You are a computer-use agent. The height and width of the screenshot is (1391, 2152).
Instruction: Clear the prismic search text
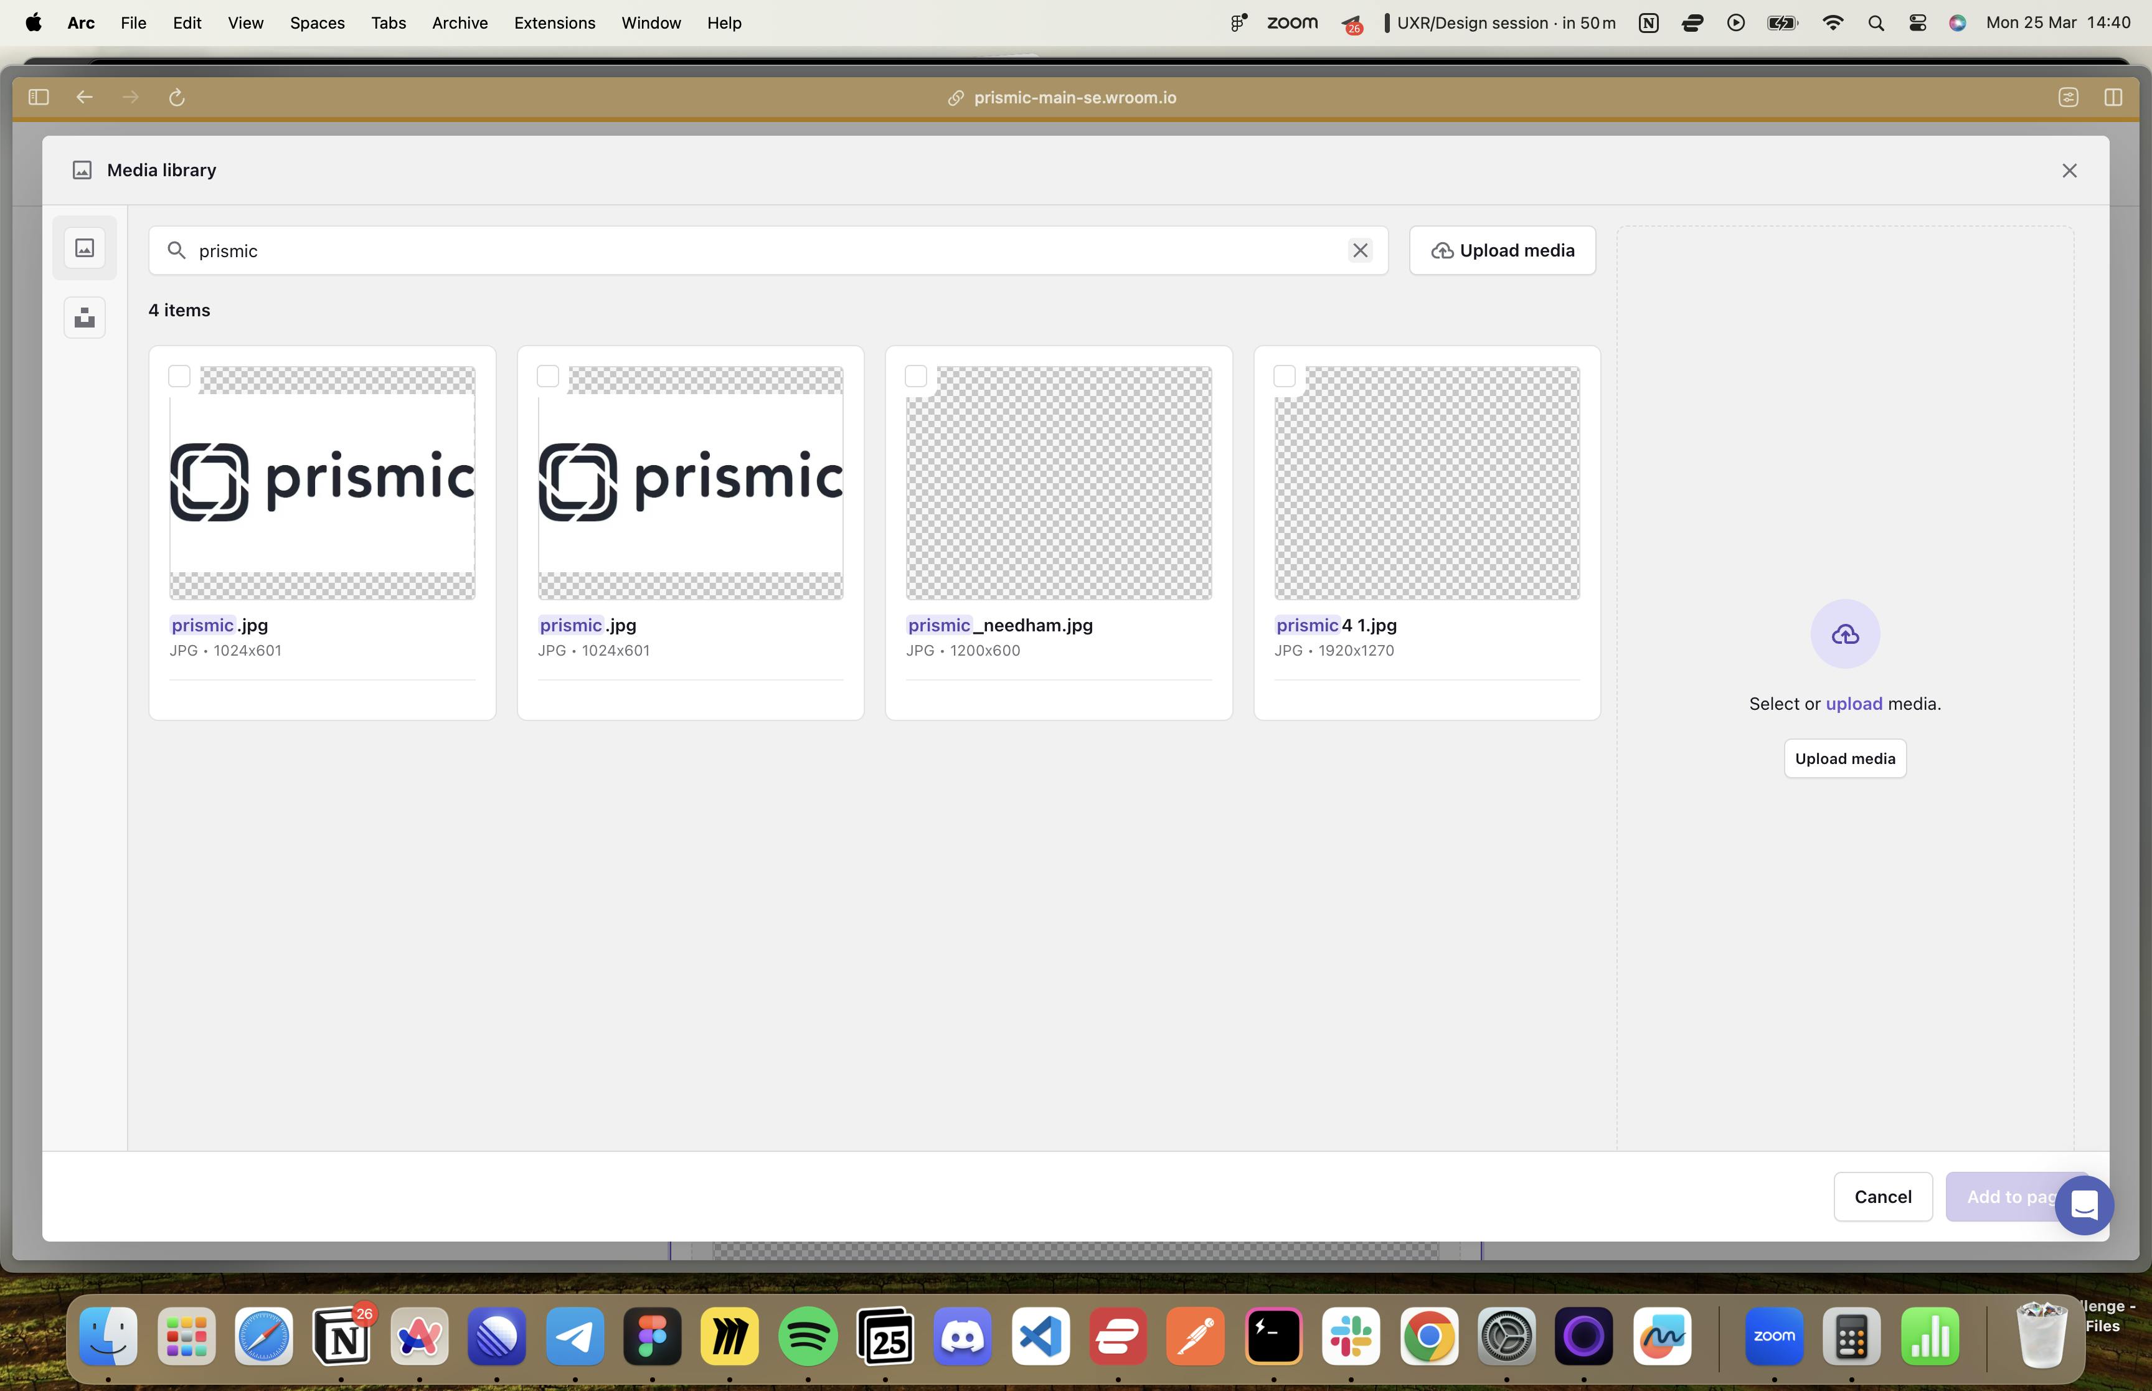coord(1360,250)
